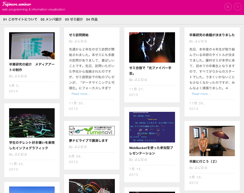Screen dimensions: 244x193
Task: Open the man with umbrella exhibit photo
Action: click(212, 141)
